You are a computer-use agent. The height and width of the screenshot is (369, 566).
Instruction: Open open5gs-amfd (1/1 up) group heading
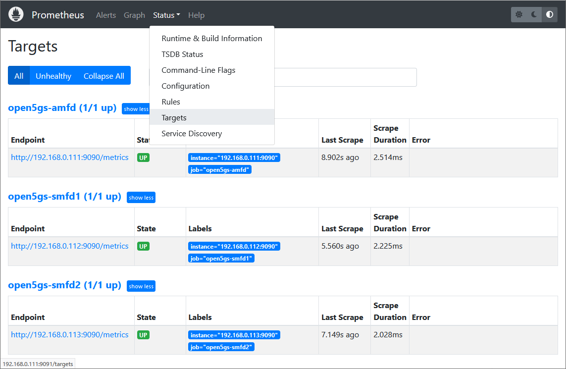point(62,107)
